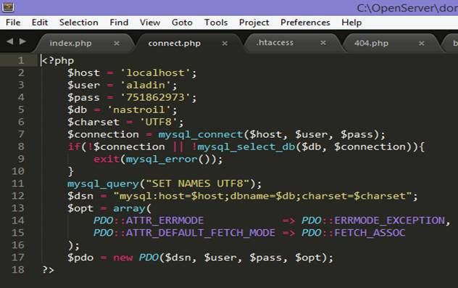Image resolution: width=458 pixels, height=288 pixels.
Task: Close the connect.php tab
Action: [x=225, y=44]
